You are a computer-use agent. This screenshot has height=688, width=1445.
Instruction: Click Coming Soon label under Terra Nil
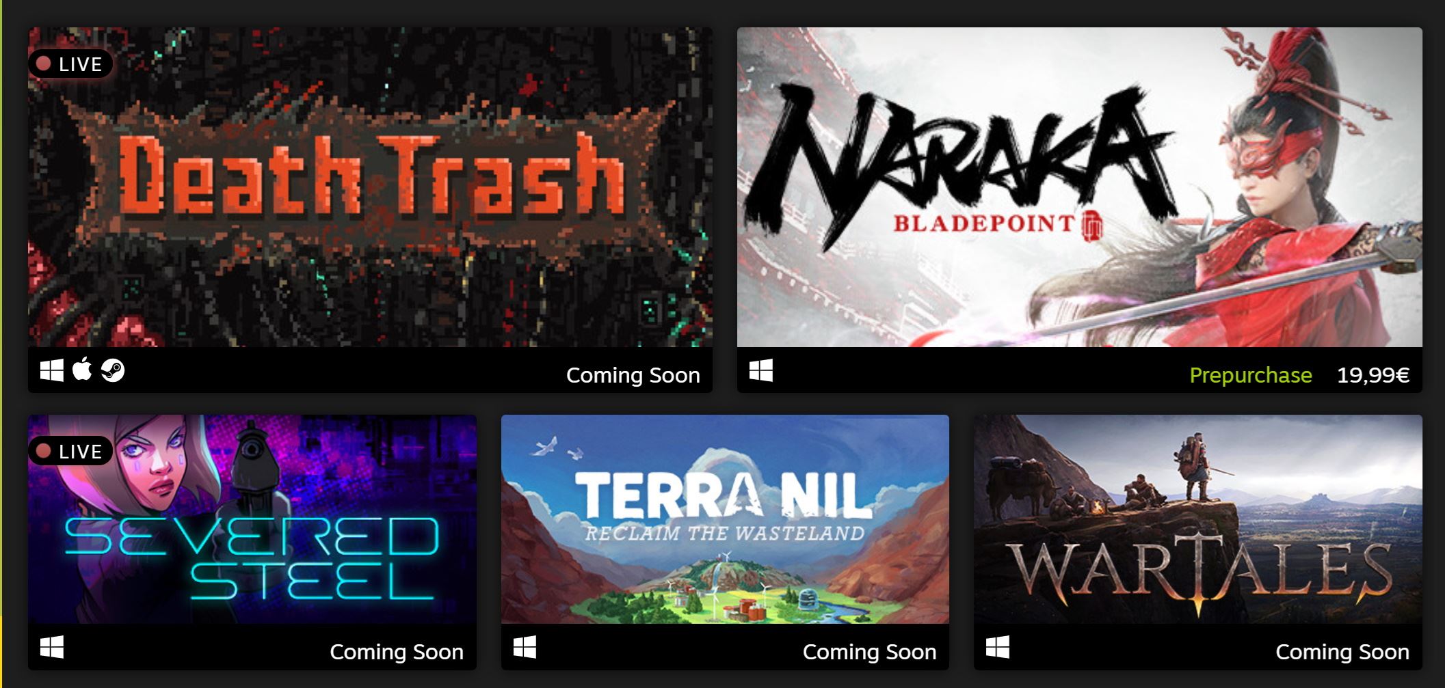coord(870,652)
